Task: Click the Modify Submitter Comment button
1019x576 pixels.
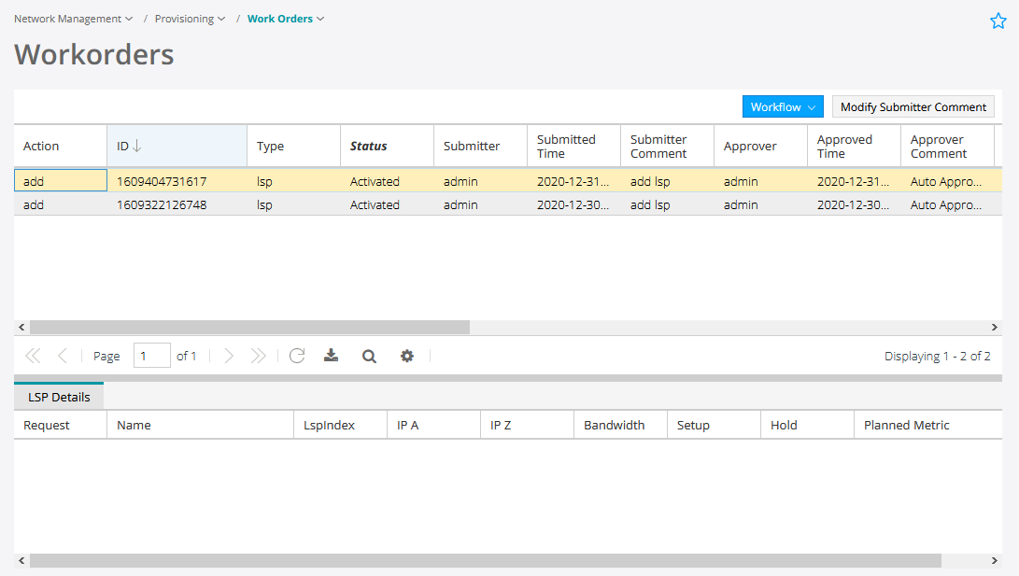Action: [913, 106]
